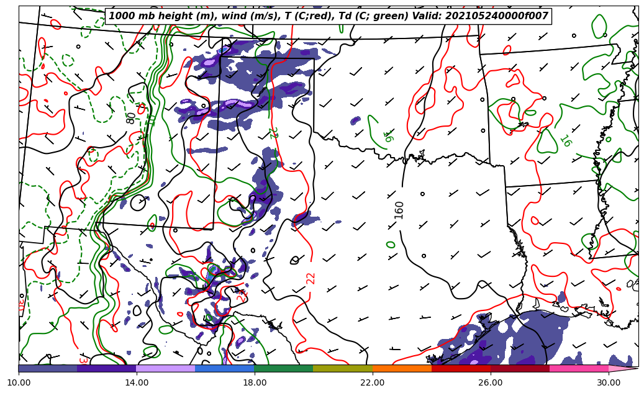The image size is (644, 393).
Task: Pick the bright blue colorbar segment
Action: click(224, 368)
